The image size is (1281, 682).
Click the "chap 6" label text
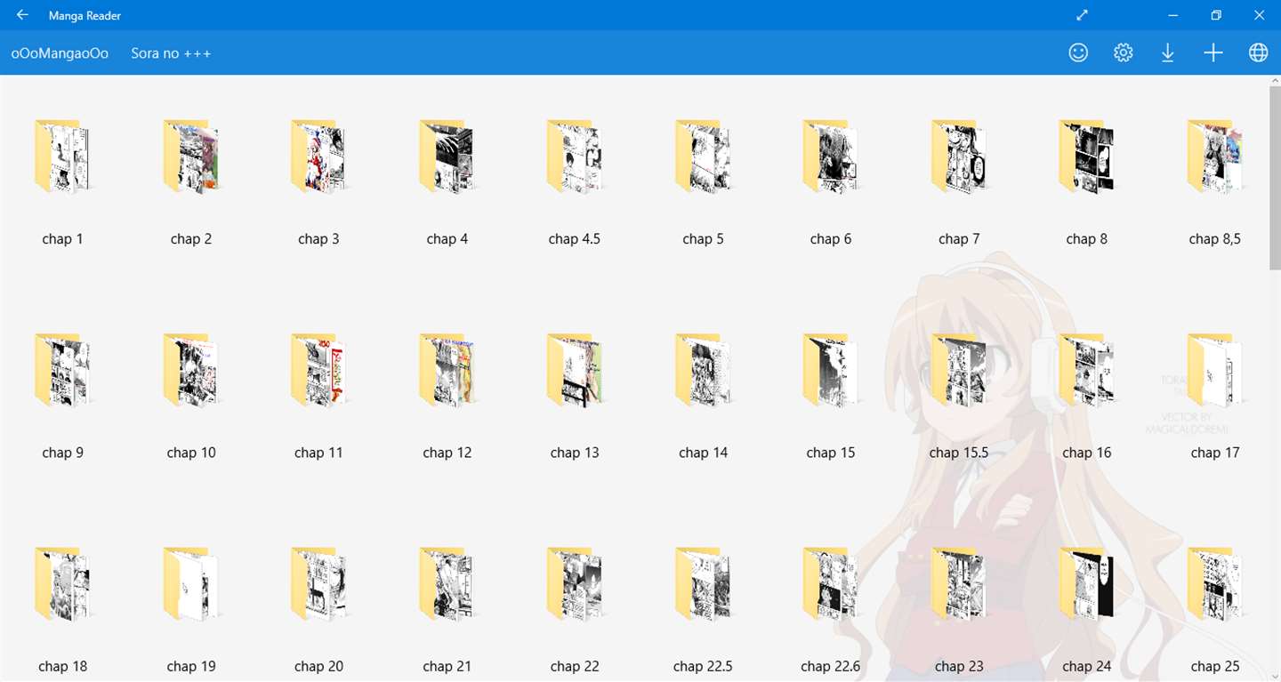[831, 238]
